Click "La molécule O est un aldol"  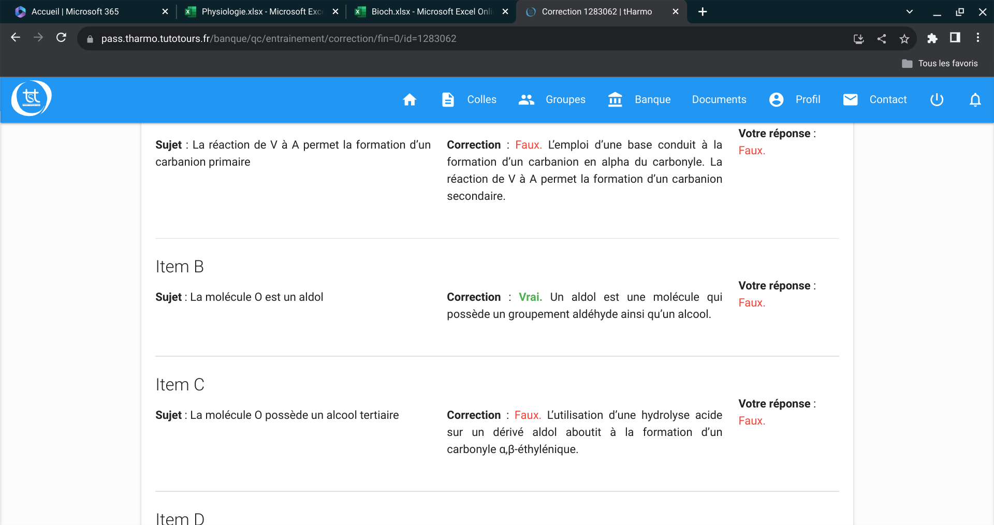[257, 297]
